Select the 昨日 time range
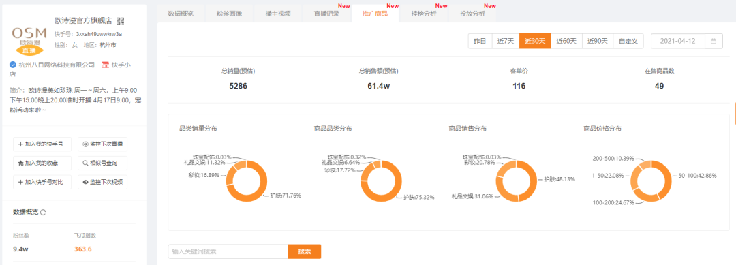 [480, 42]
